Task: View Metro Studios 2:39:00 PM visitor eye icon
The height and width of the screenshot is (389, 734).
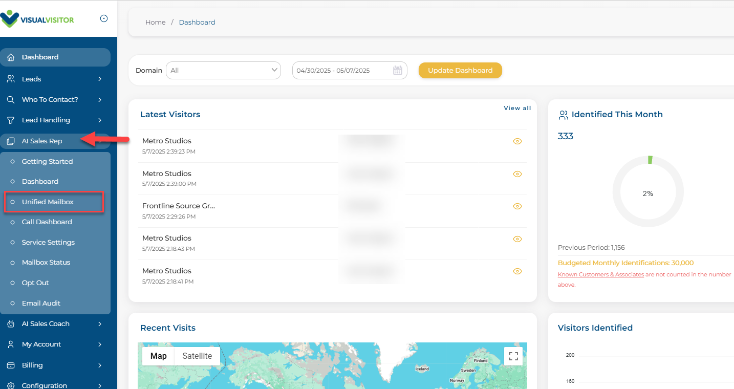Action: (517, 174)
